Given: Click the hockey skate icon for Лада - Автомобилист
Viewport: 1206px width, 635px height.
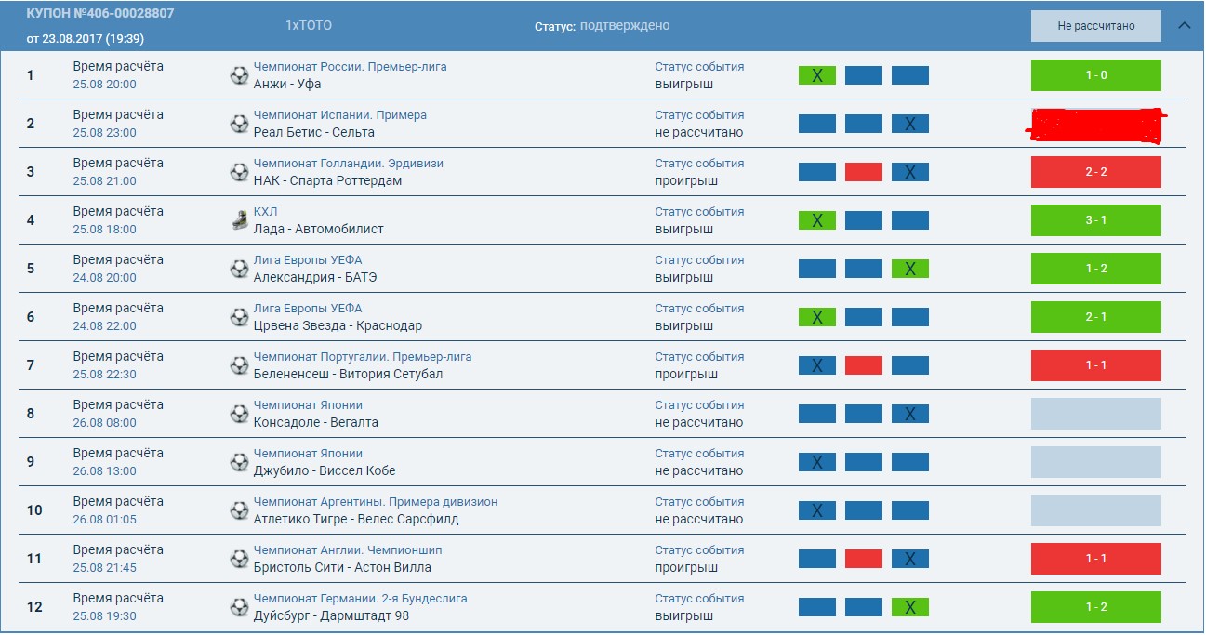Looking at the screenshot, I should click(239, 220).
